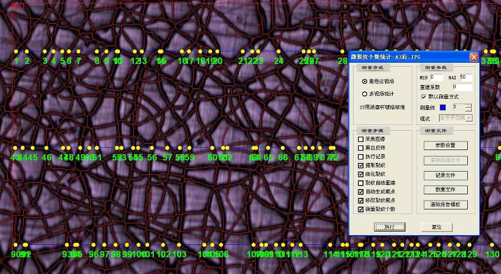Click the 数据文件 button
This screenshot has height=274, width=501.
click(445, 190)
